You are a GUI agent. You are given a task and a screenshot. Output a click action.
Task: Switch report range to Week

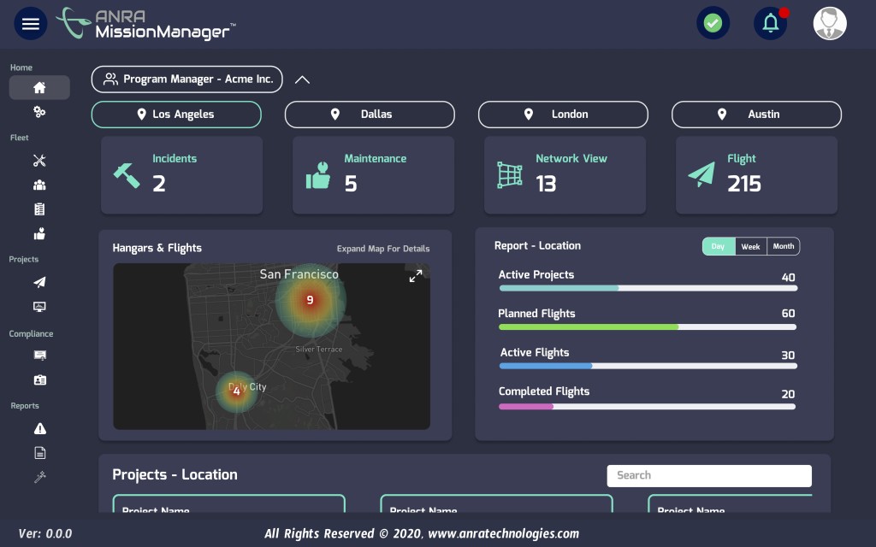click(x=750, y=246)
